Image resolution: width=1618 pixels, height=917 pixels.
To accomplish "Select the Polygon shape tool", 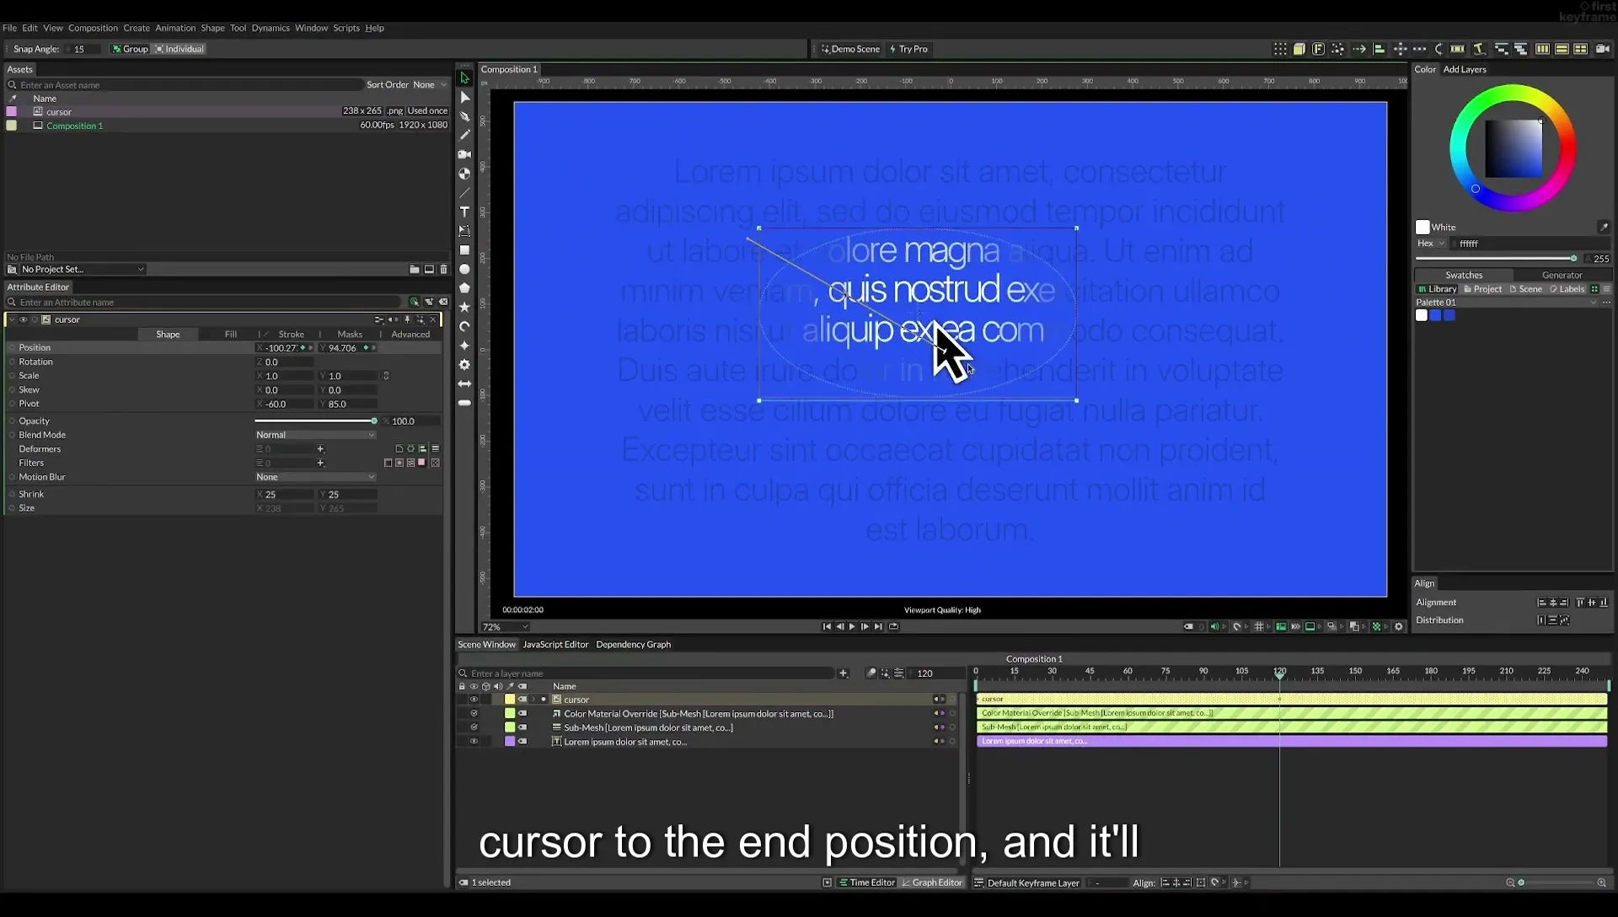I will tap(464, 288).
